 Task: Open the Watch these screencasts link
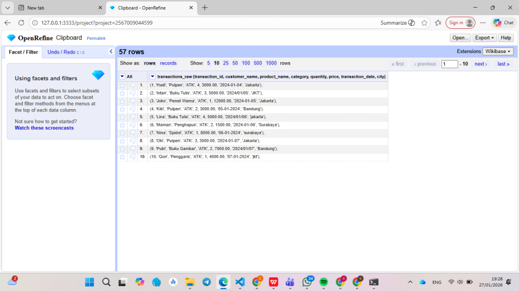click(44, 128)
